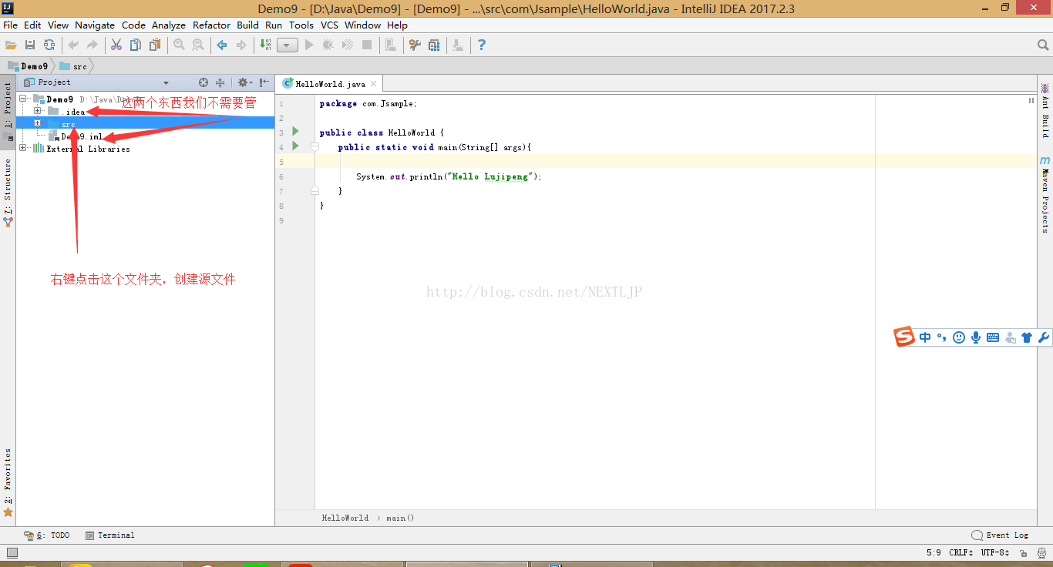Viewport: 1053px width, 567px height.
Task: Select External Libraries in project tree
Action: [x=88, y=149]
